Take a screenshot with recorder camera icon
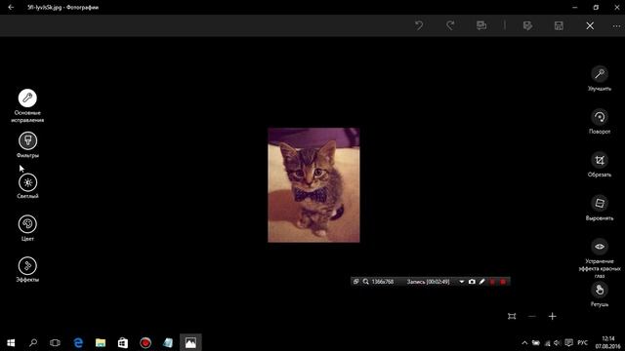The image size is (625, 351). (472, 282)
